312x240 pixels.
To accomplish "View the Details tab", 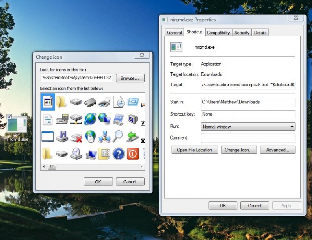I will tap(260, 33).
